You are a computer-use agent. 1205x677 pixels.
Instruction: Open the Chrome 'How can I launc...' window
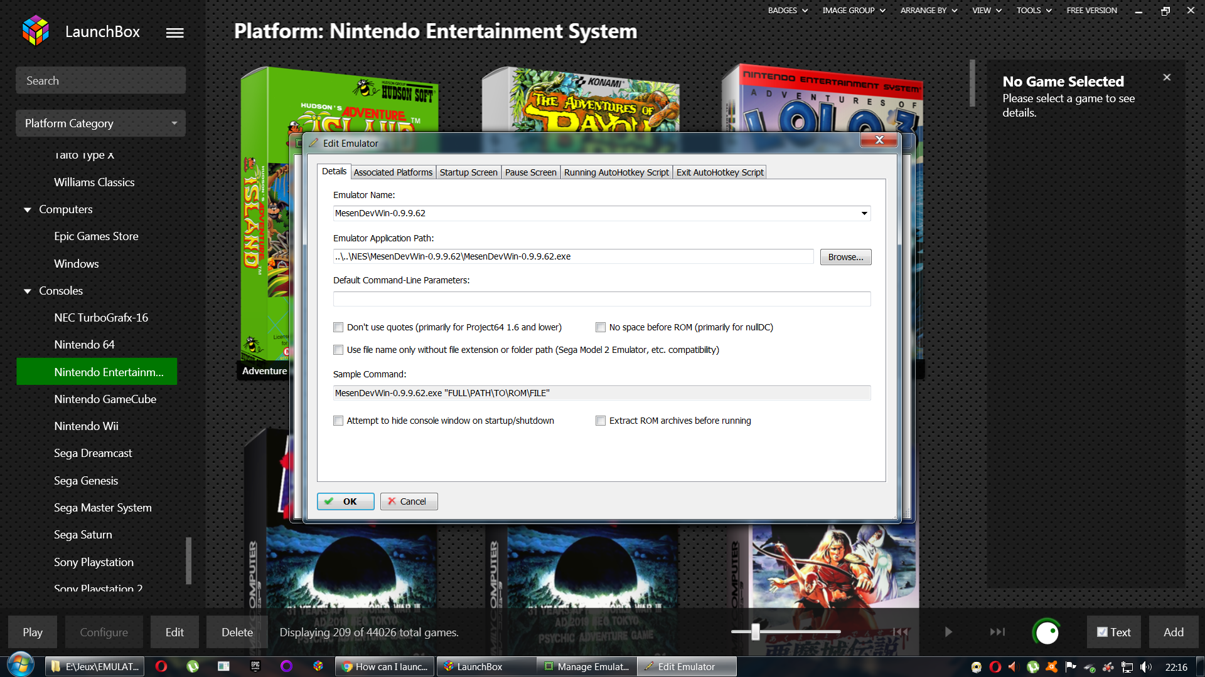385,666
